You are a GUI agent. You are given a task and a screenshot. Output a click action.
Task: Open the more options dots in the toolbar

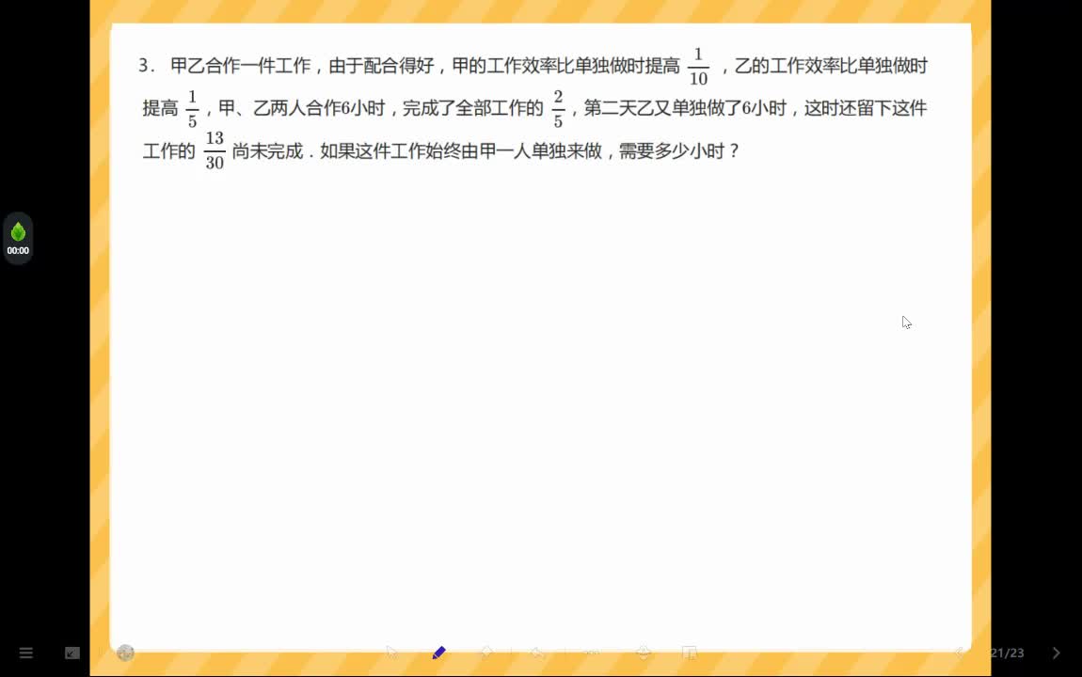click(x=592, y=653)
